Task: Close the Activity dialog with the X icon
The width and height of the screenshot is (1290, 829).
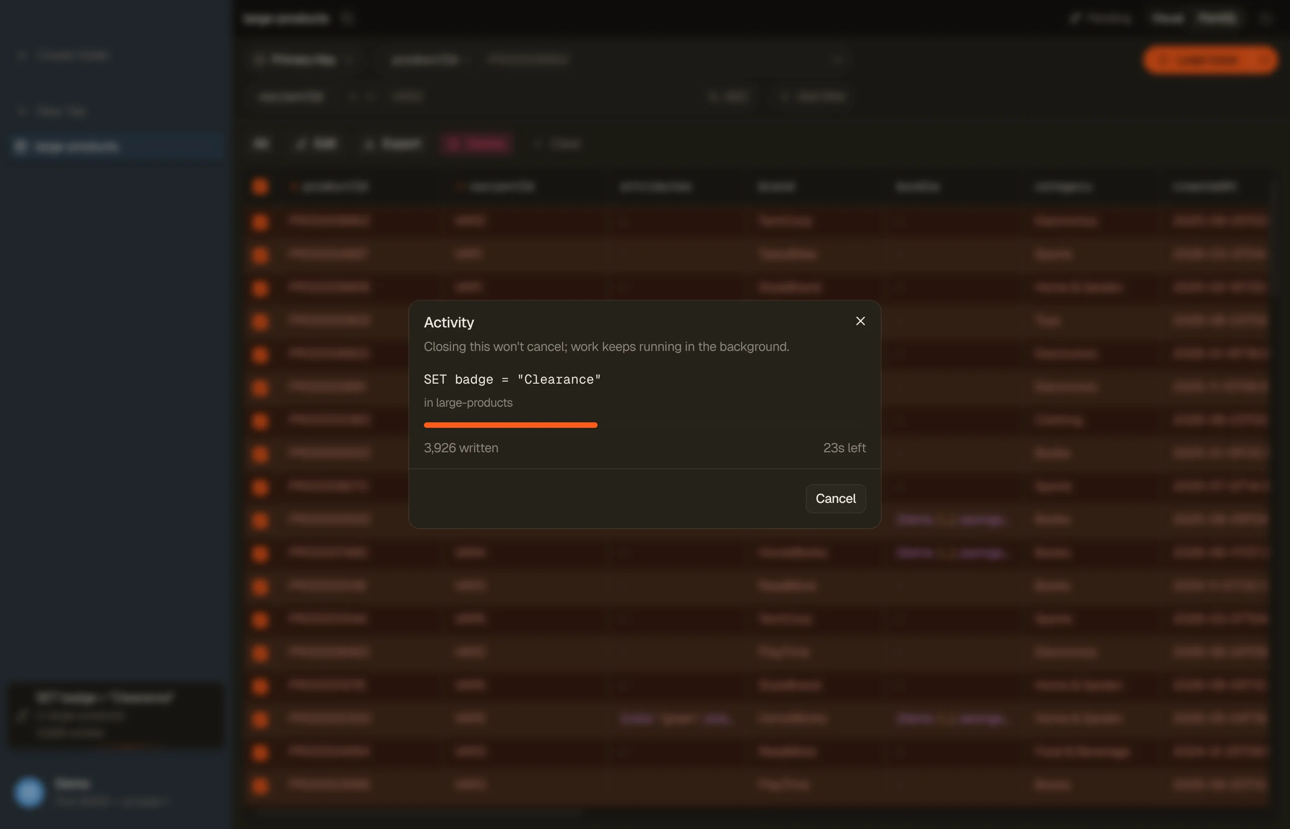Action: coord(860,321)
